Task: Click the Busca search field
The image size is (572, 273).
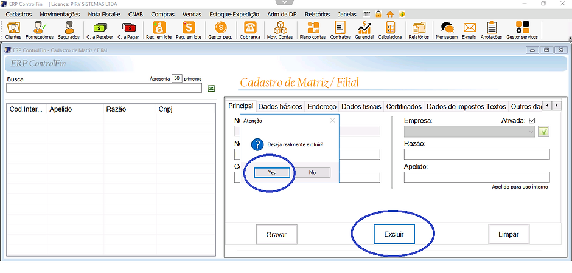Action: tap(104, 88)
